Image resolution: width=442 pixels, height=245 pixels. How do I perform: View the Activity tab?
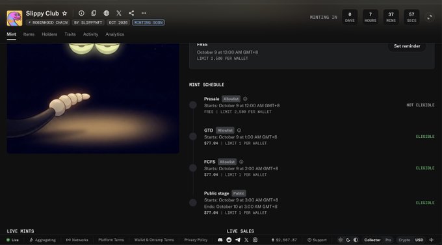click(90, 34)
